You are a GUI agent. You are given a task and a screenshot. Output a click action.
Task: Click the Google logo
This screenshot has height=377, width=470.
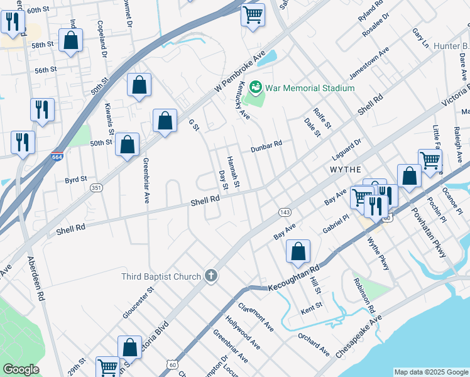coord(21,369)
